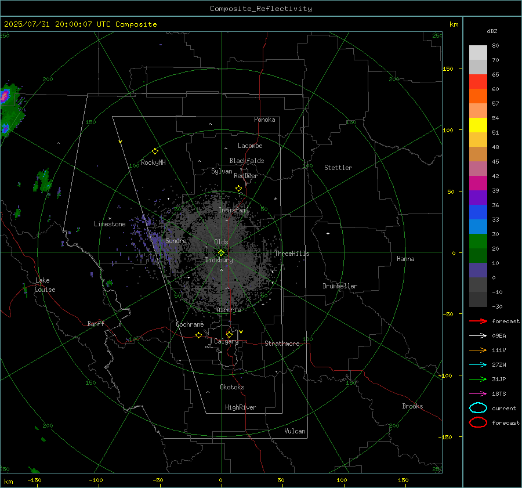Select the RedDeer city label
The width and height of the screenshot is (522, 488).
[x=246, y=176]
